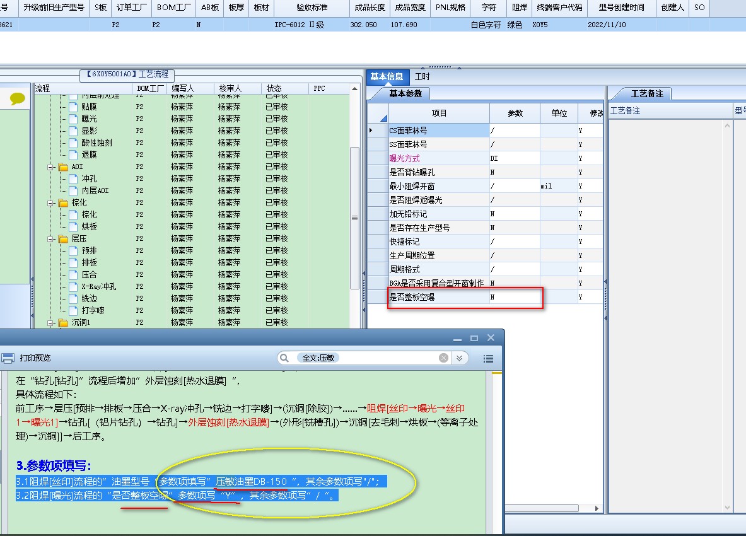This screenshot has width=746, height=536.
Task: Click the 棕化 folder icon
Action: coord(63,203)
